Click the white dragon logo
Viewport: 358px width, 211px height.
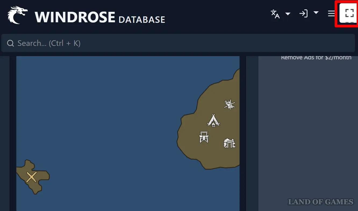tap(17, 15)
